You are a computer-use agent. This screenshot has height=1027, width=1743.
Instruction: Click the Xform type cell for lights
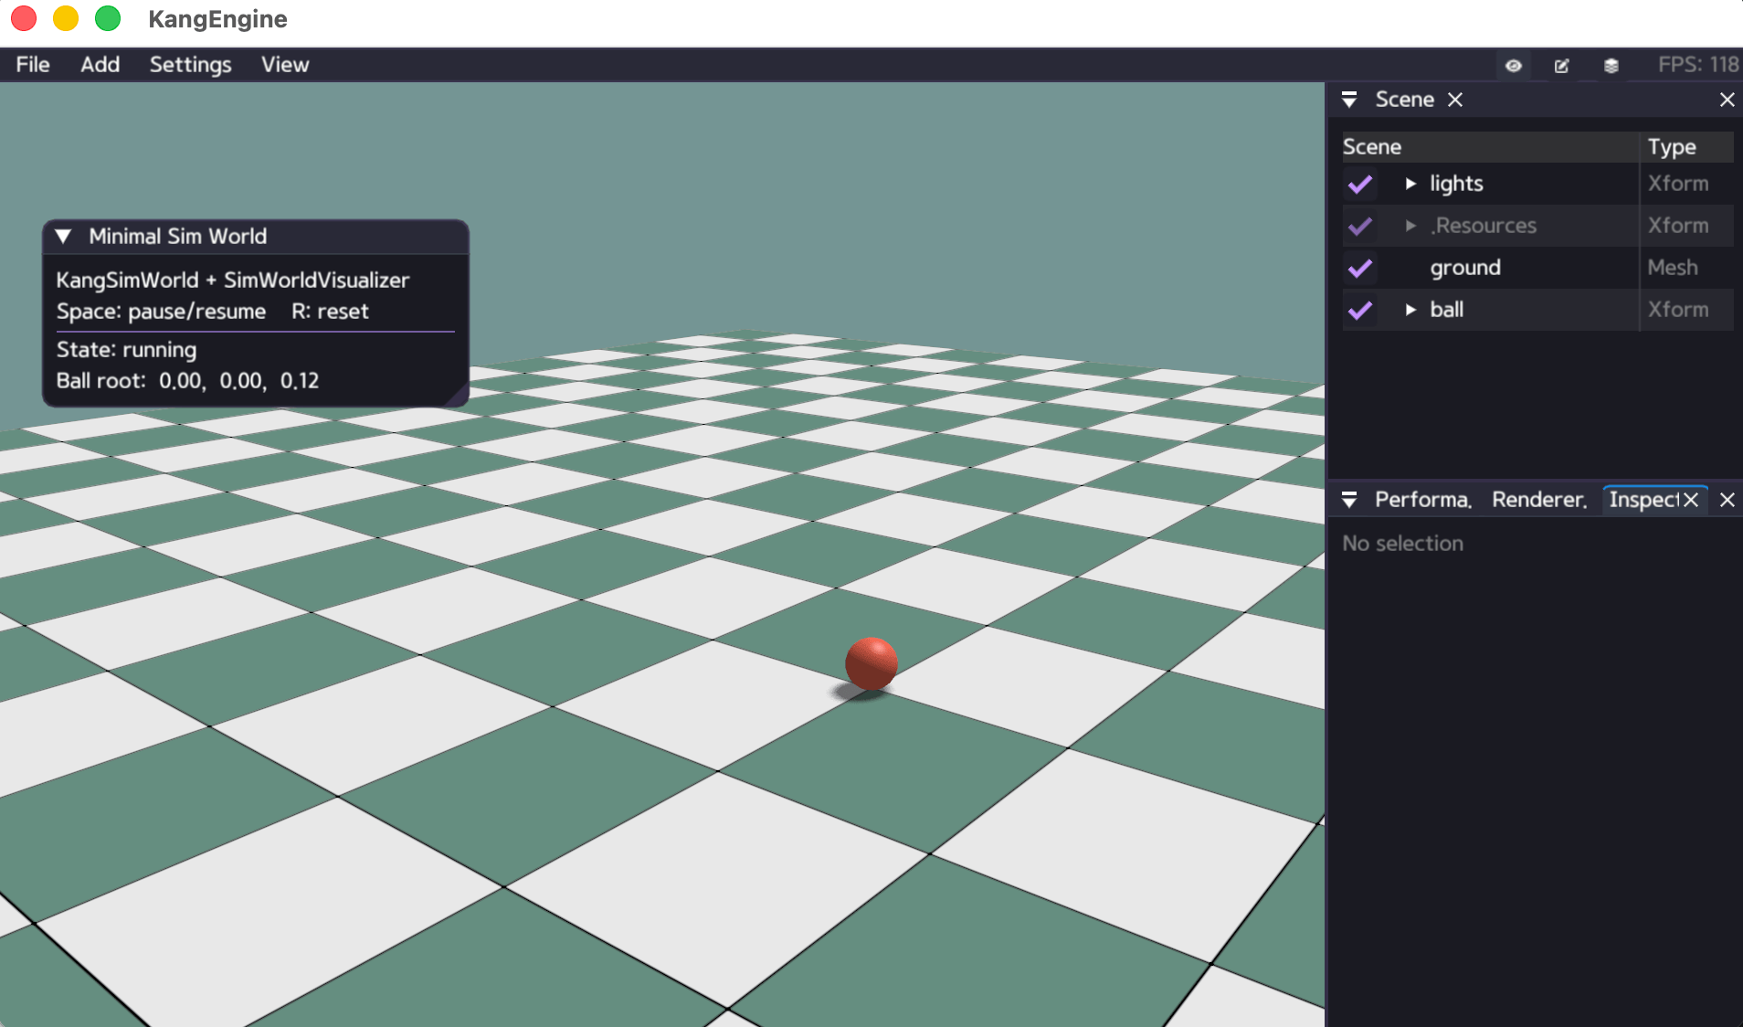pos(1678,184)
